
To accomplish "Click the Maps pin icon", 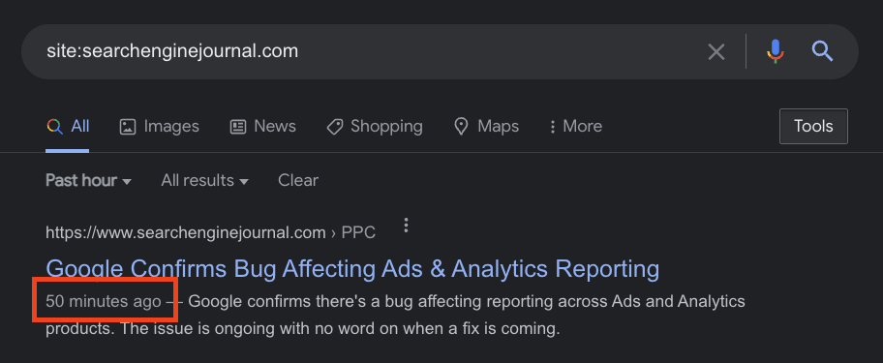I will (461, 127).
